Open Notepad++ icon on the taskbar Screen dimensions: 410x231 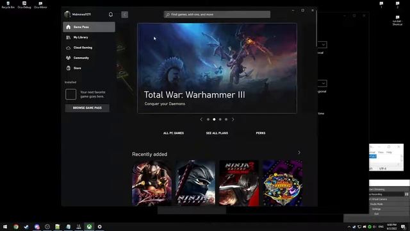58,227
